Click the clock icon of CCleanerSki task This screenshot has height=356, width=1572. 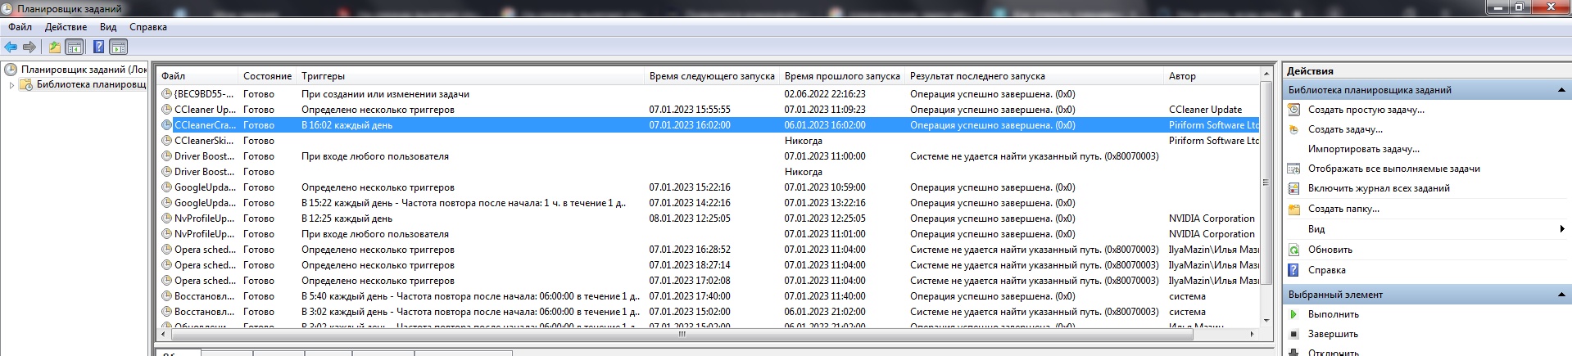(166, 141)
